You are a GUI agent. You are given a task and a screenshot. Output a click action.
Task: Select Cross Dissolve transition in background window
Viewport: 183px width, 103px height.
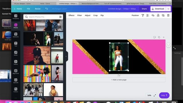[x=7, y=23]
